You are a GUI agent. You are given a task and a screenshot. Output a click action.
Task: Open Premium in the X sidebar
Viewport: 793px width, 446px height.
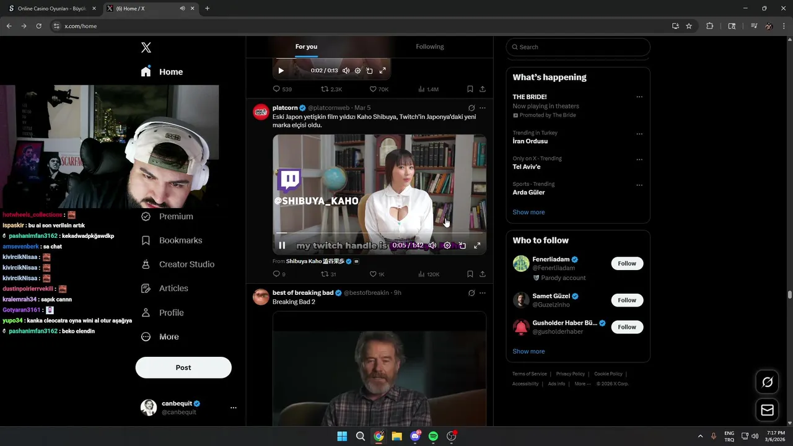click(167, 217)
